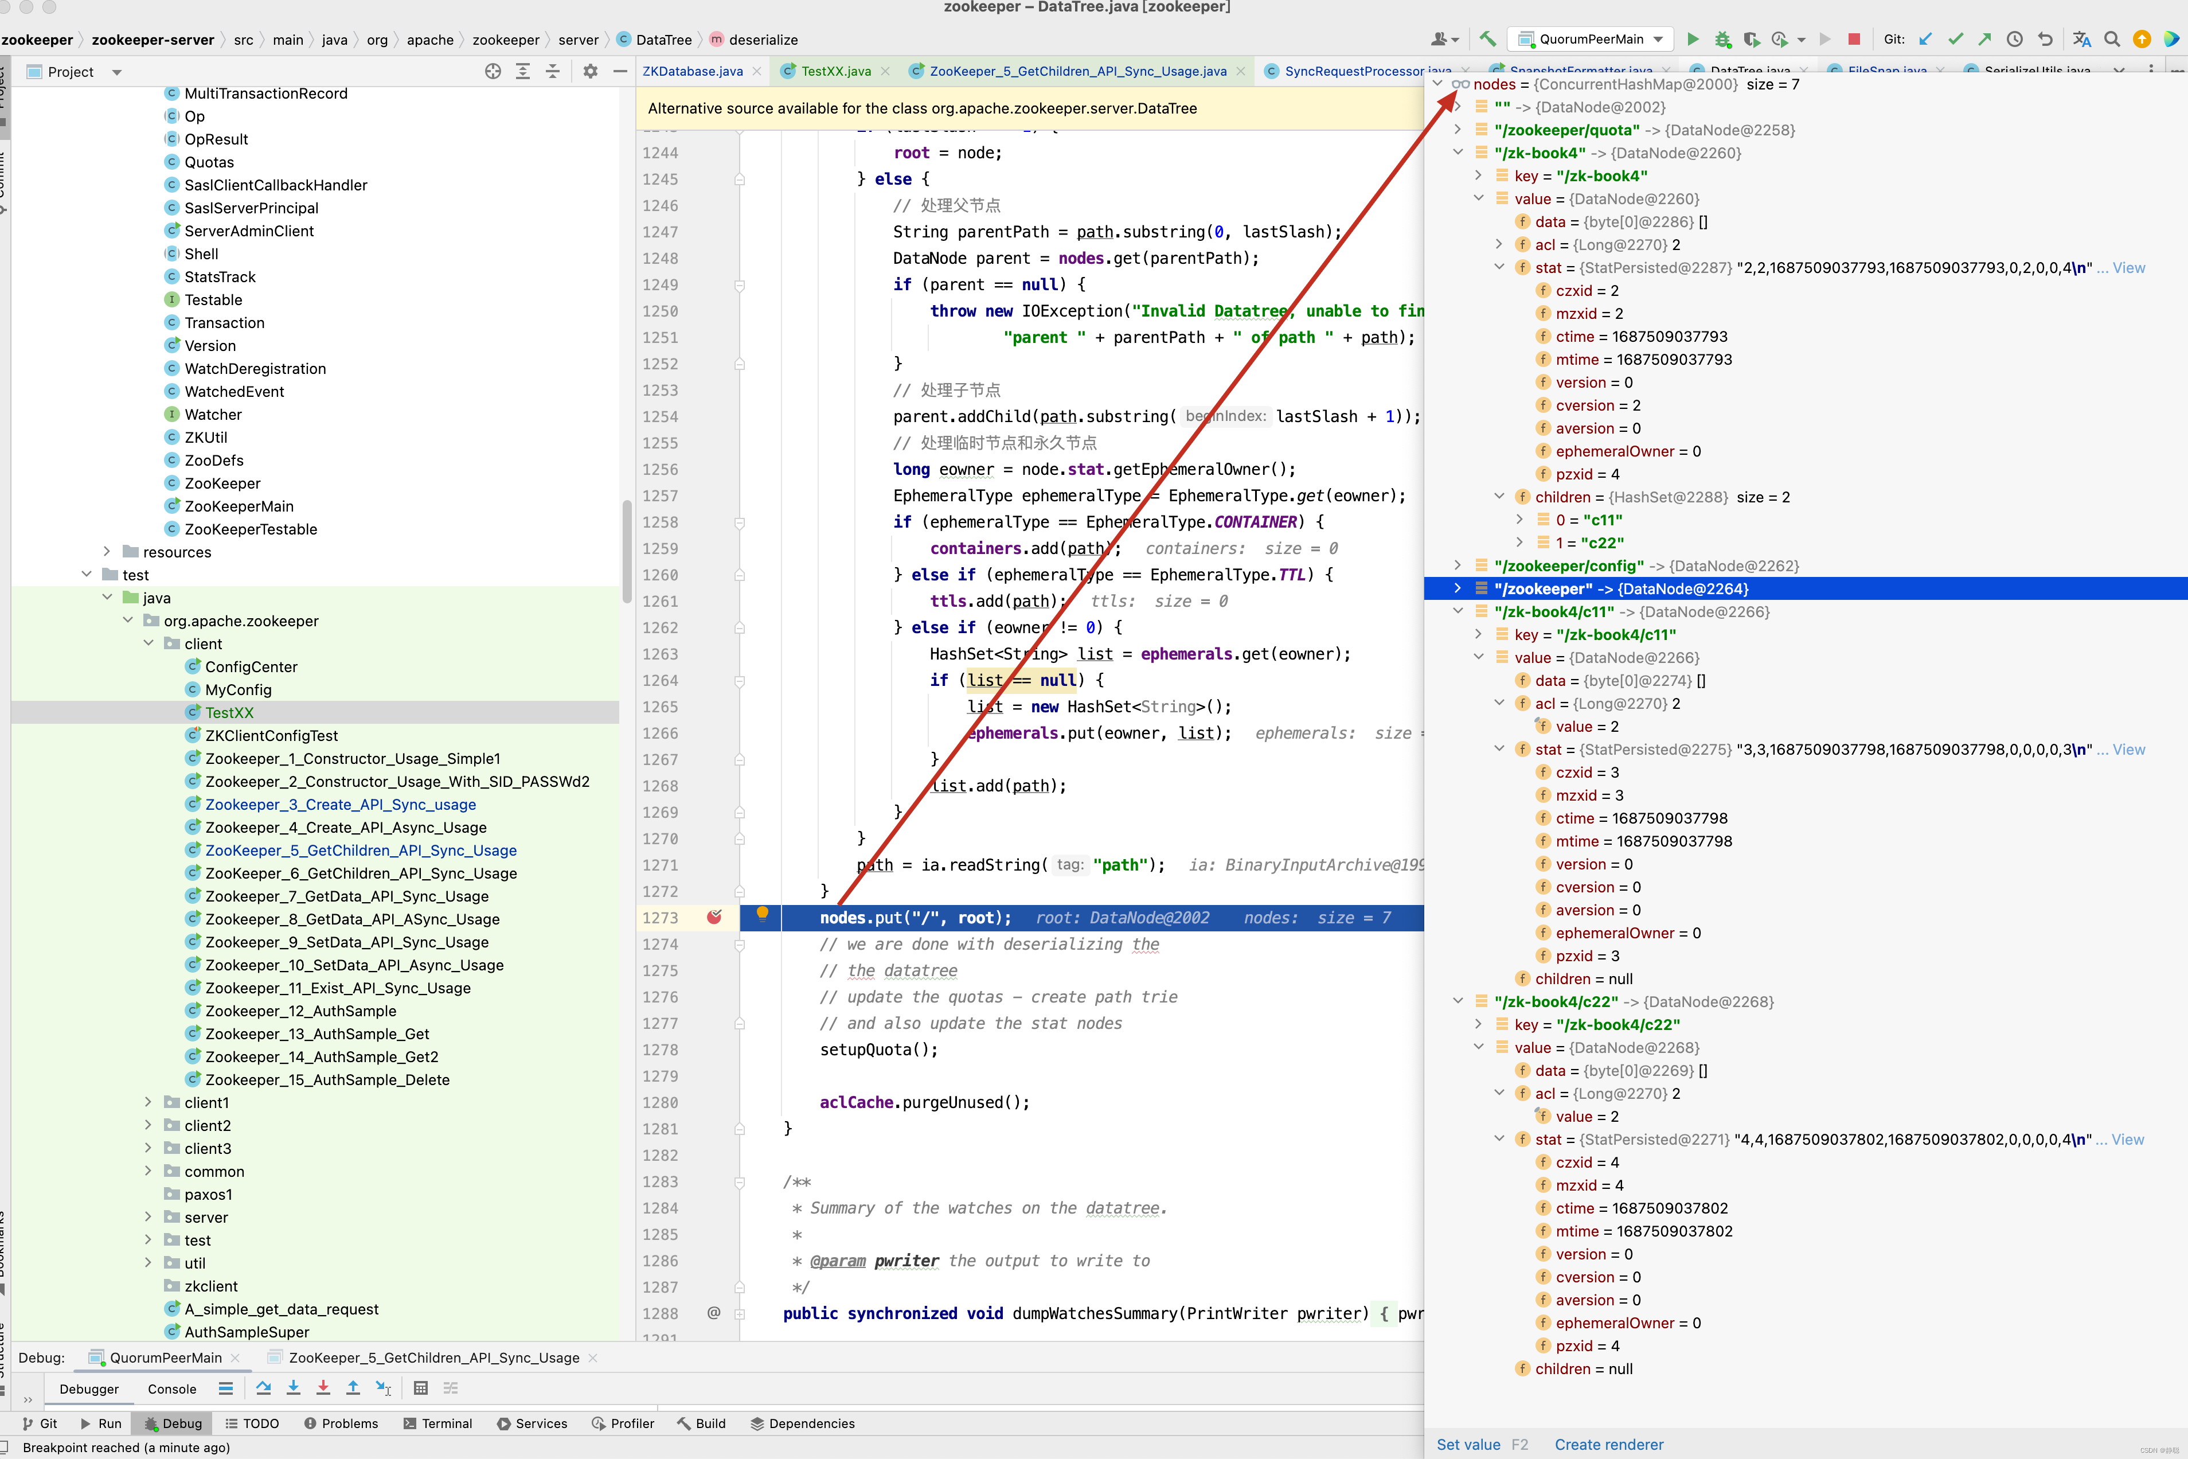Select the Console debug tab
The height and width of the screenshot is (1459, 2188).
[172, 1389]
